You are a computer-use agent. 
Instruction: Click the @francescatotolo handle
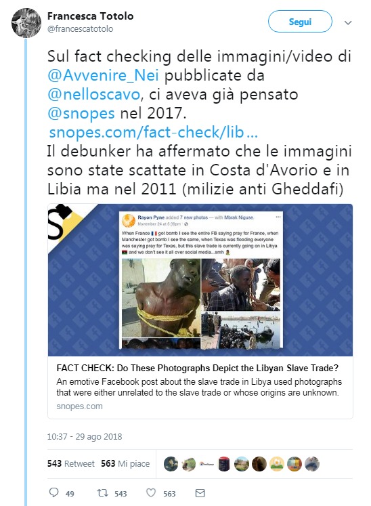click(81, 28)
